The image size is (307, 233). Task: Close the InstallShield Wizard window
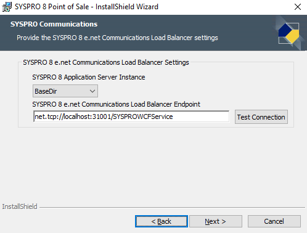pos(298,7)
